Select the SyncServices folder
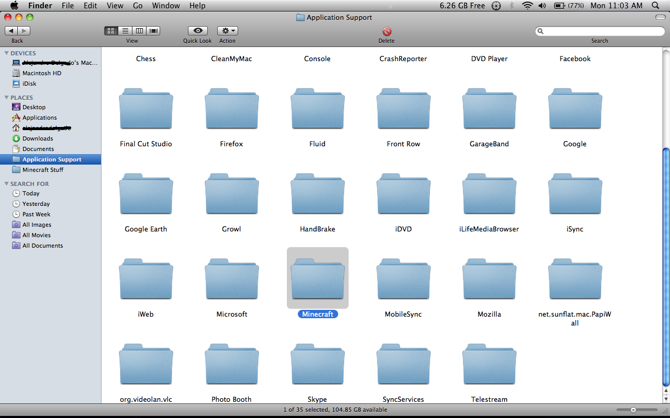The width and height of the screenshot is (670, 418). click(404, 364)
